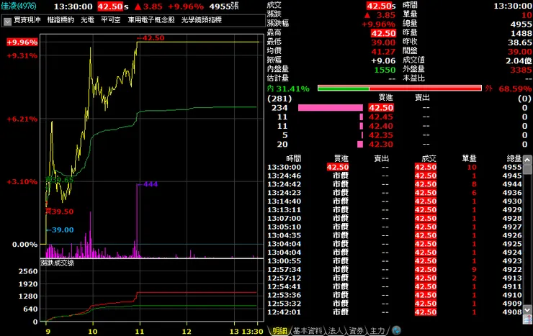This screenshot has width=533, height=336.
Task: Switch to the 法人 tab
Action: 336,330
